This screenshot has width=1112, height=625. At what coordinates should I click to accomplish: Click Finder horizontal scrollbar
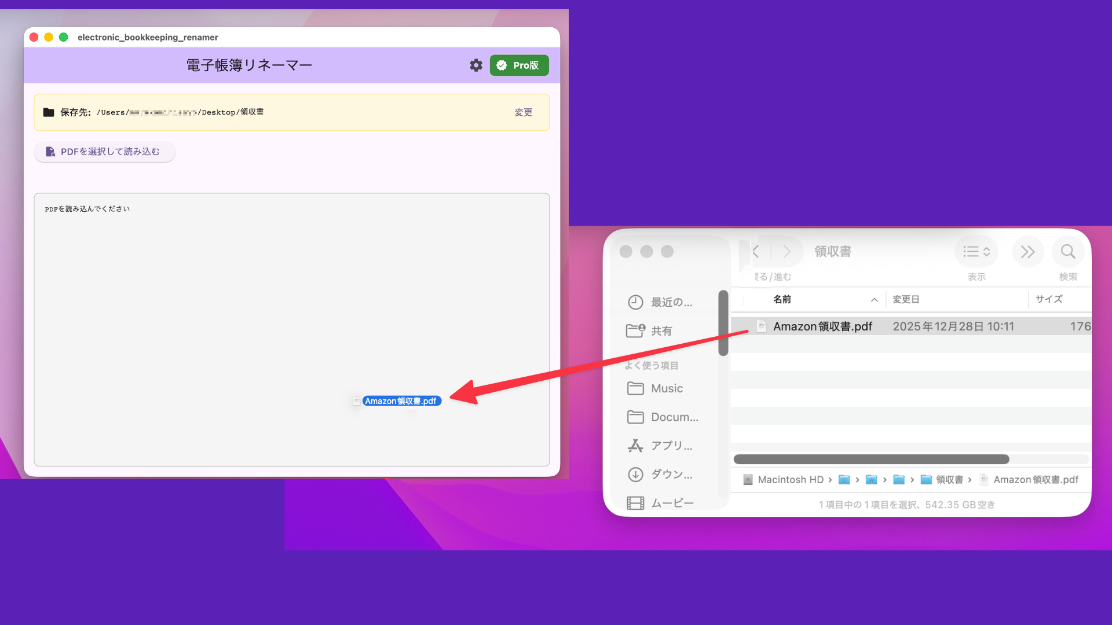pyautogui.click(x=871, y=459)
